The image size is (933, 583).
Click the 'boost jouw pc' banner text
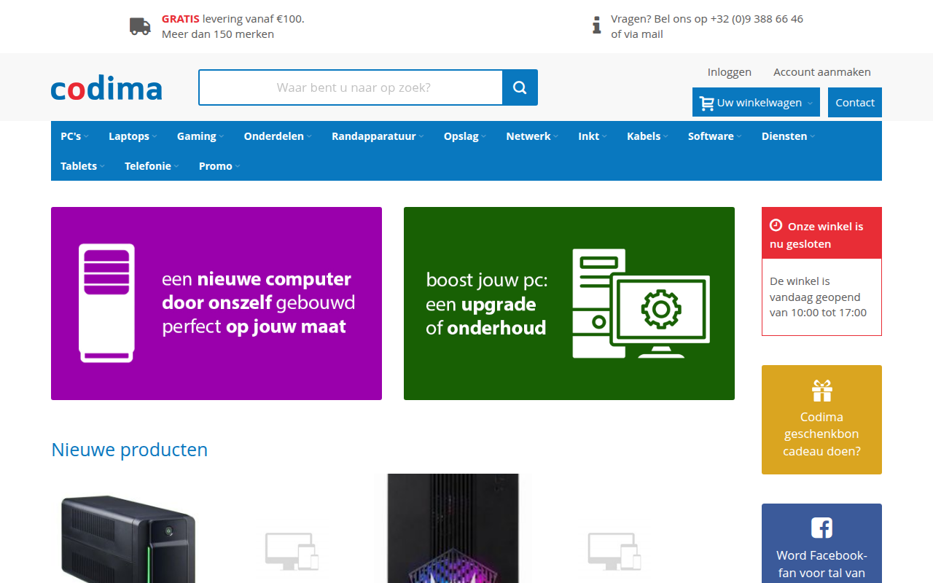pos(487,304)
